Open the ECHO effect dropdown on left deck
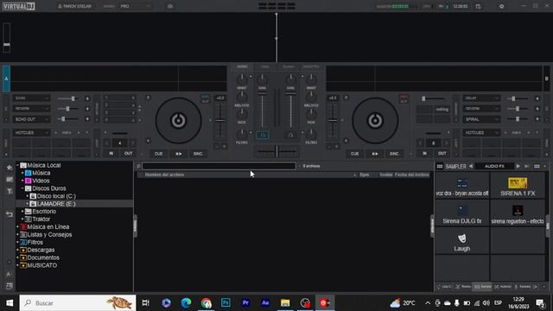The height and width of the screenshot is (311, 553). [31, 98]
